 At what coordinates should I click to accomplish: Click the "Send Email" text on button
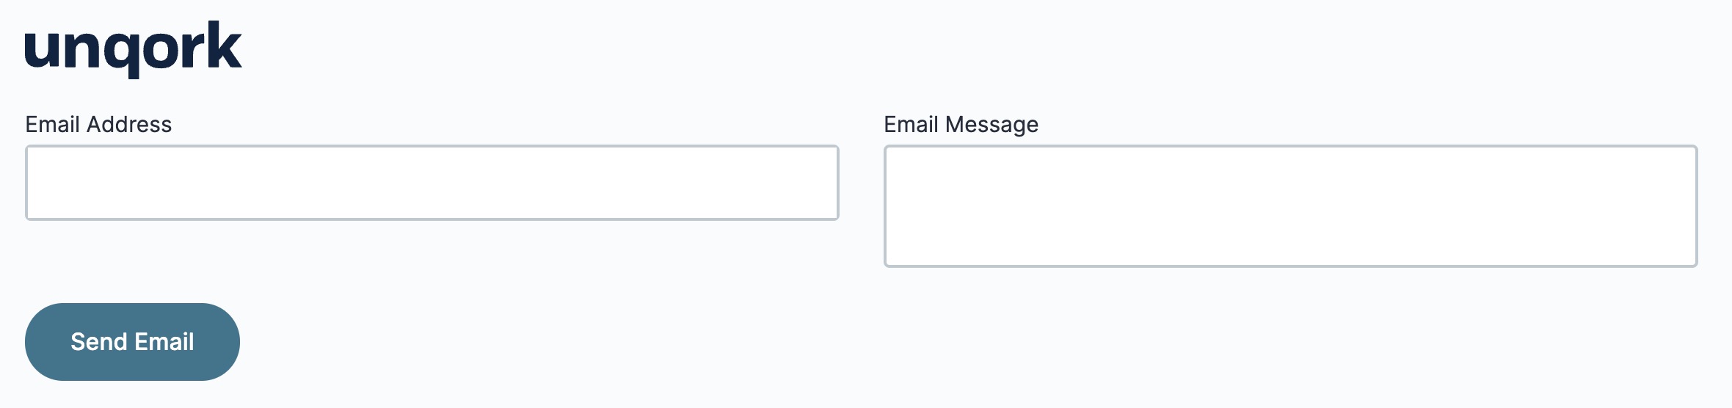[x=132, y=342]
